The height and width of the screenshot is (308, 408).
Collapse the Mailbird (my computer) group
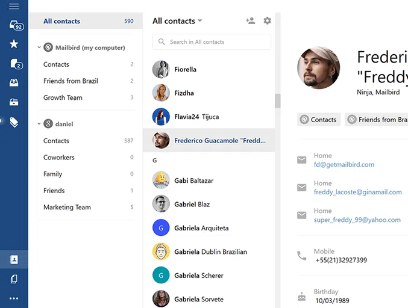[39, 48]
